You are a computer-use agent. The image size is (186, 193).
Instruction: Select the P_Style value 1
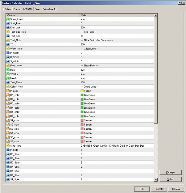(x=81, y=150)
